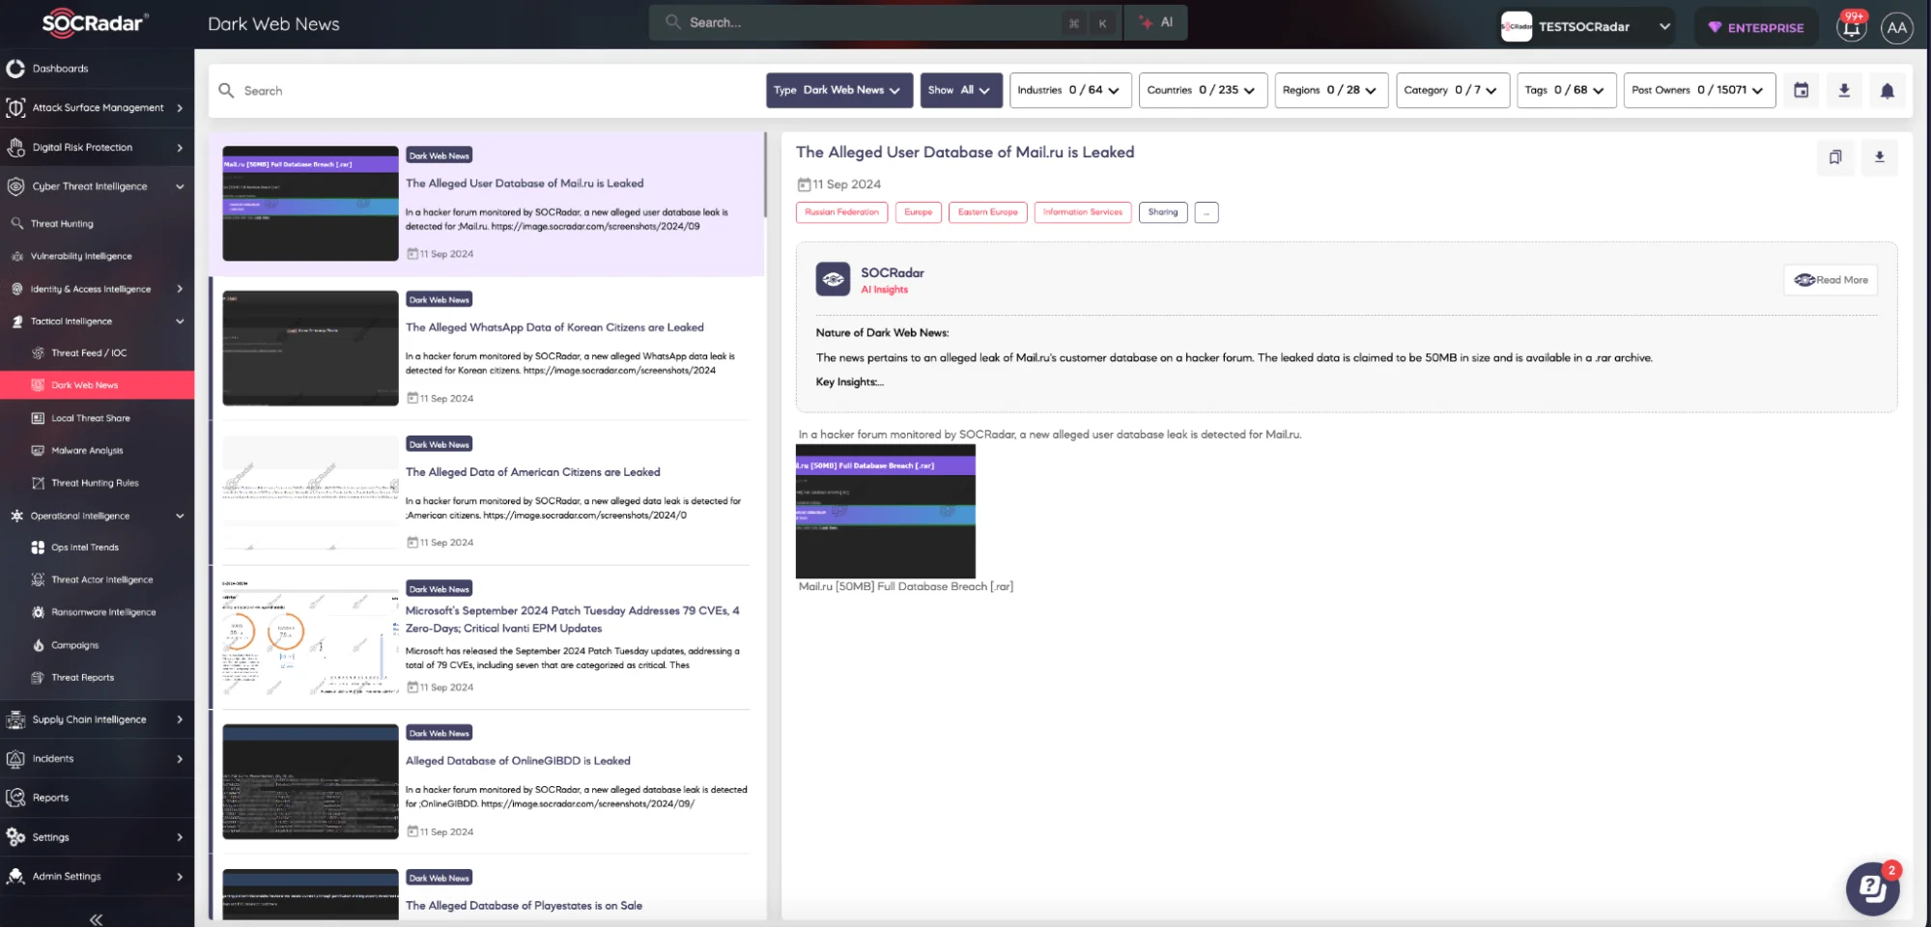Click the OnlineGIBDD article thumbnail
Viewport: 1931px width, 928px height.
[x=310, y=782]
